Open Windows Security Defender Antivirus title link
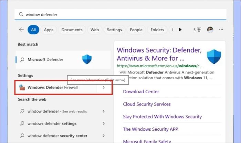Viewport: 241px width, 143px height. tap(159, 54)
